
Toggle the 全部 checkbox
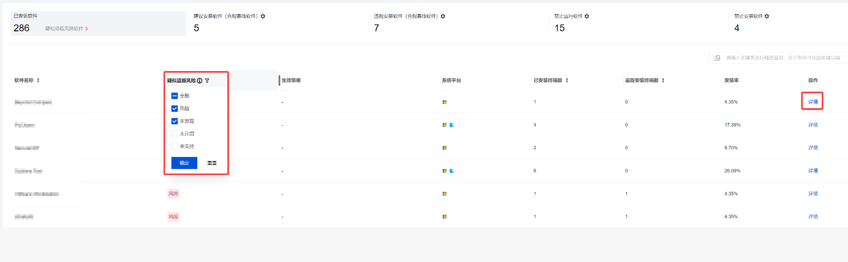tap(174, 96)
